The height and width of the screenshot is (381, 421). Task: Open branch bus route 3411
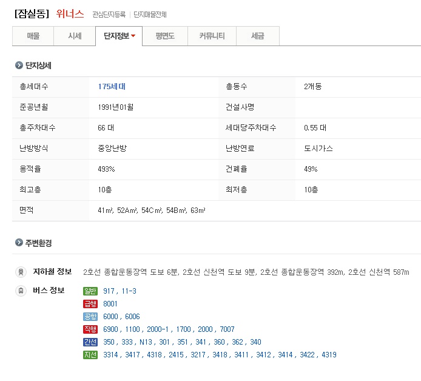[241, 355]
